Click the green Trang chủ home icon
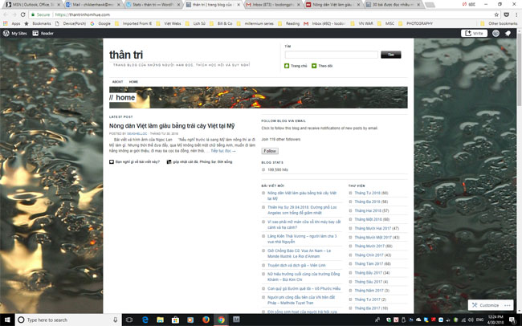522x326 pixels. (x=288, y=66)
